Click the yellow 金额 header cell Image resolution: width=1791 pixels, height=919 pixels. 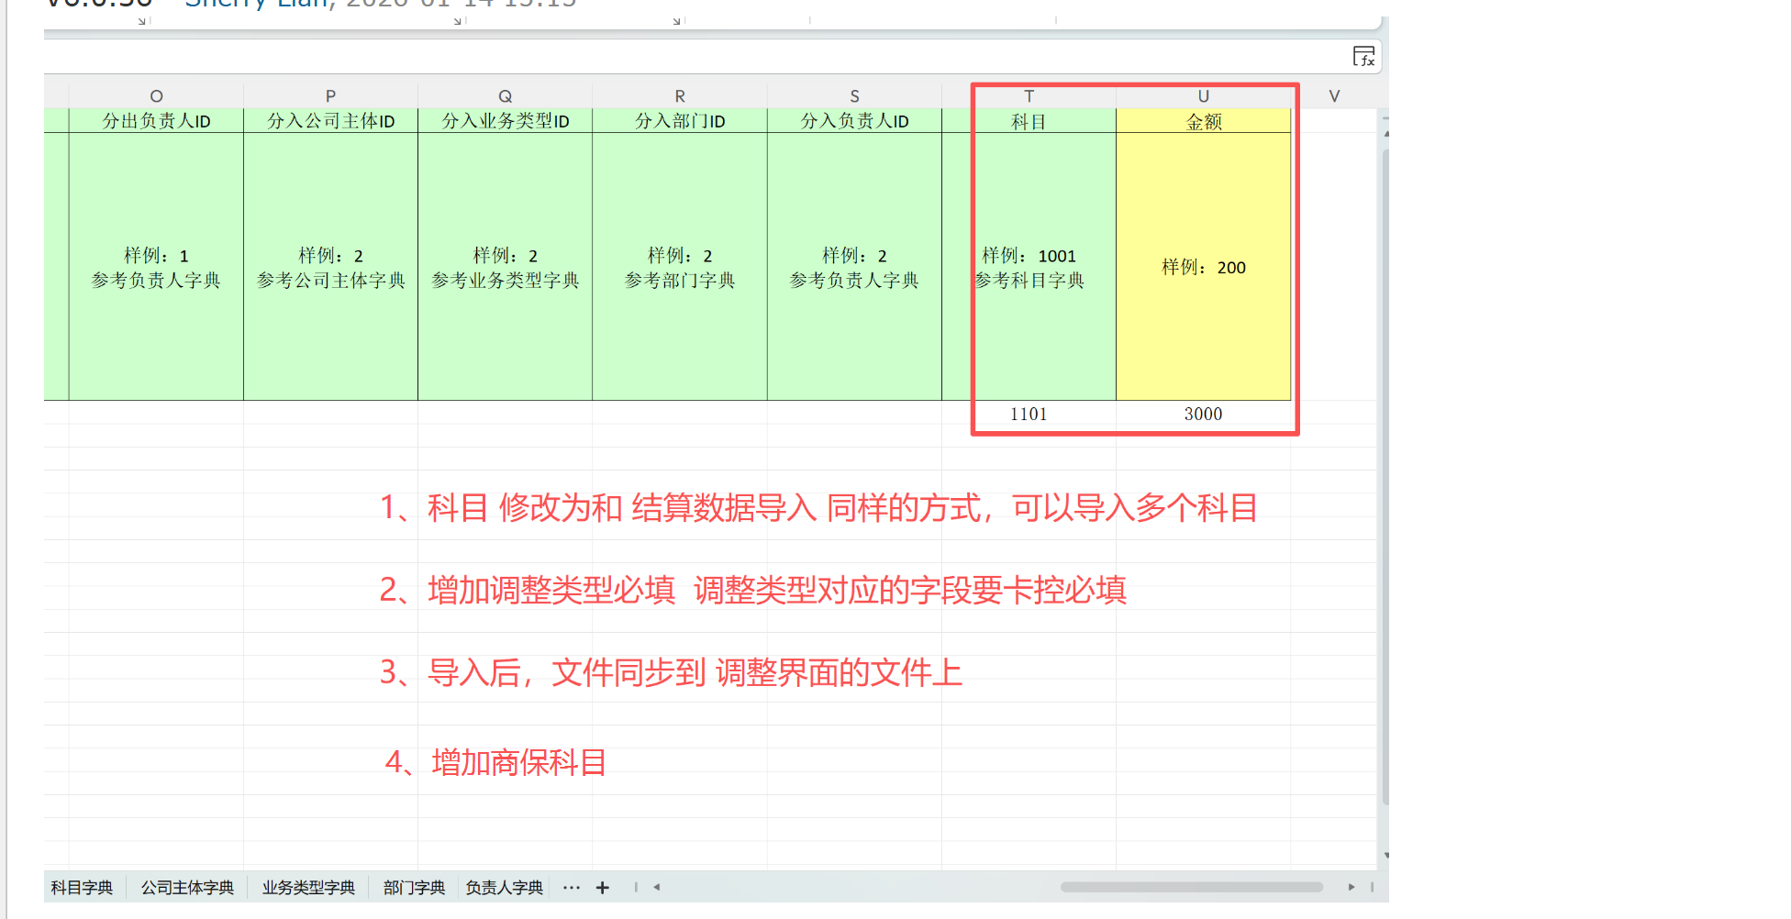coord(1203,122)
